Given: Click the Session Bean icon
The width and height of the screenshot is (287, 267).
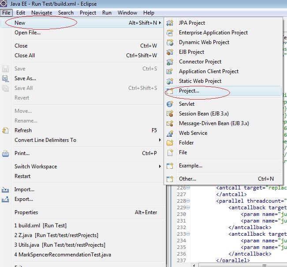Looking at the screenshot, I should pyautogui.click(x=170, y=114).
